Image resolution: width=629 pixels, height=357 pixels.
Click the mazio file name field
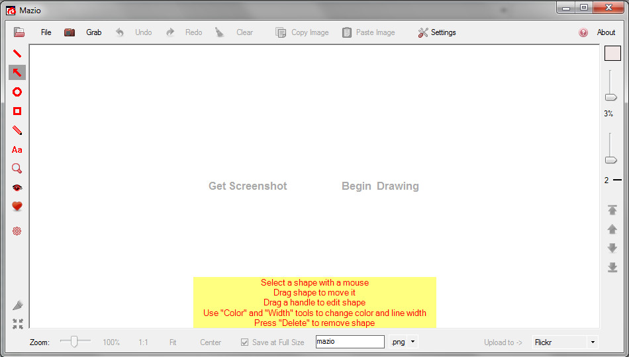click(350, 342)
